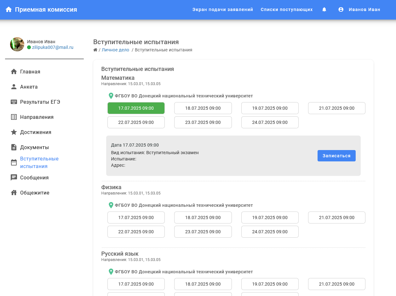396x296 pixels.
Task: Select Русский язык slot 17.07.2025 09:00
Action: pyautogui.click(x=136, y=284)
